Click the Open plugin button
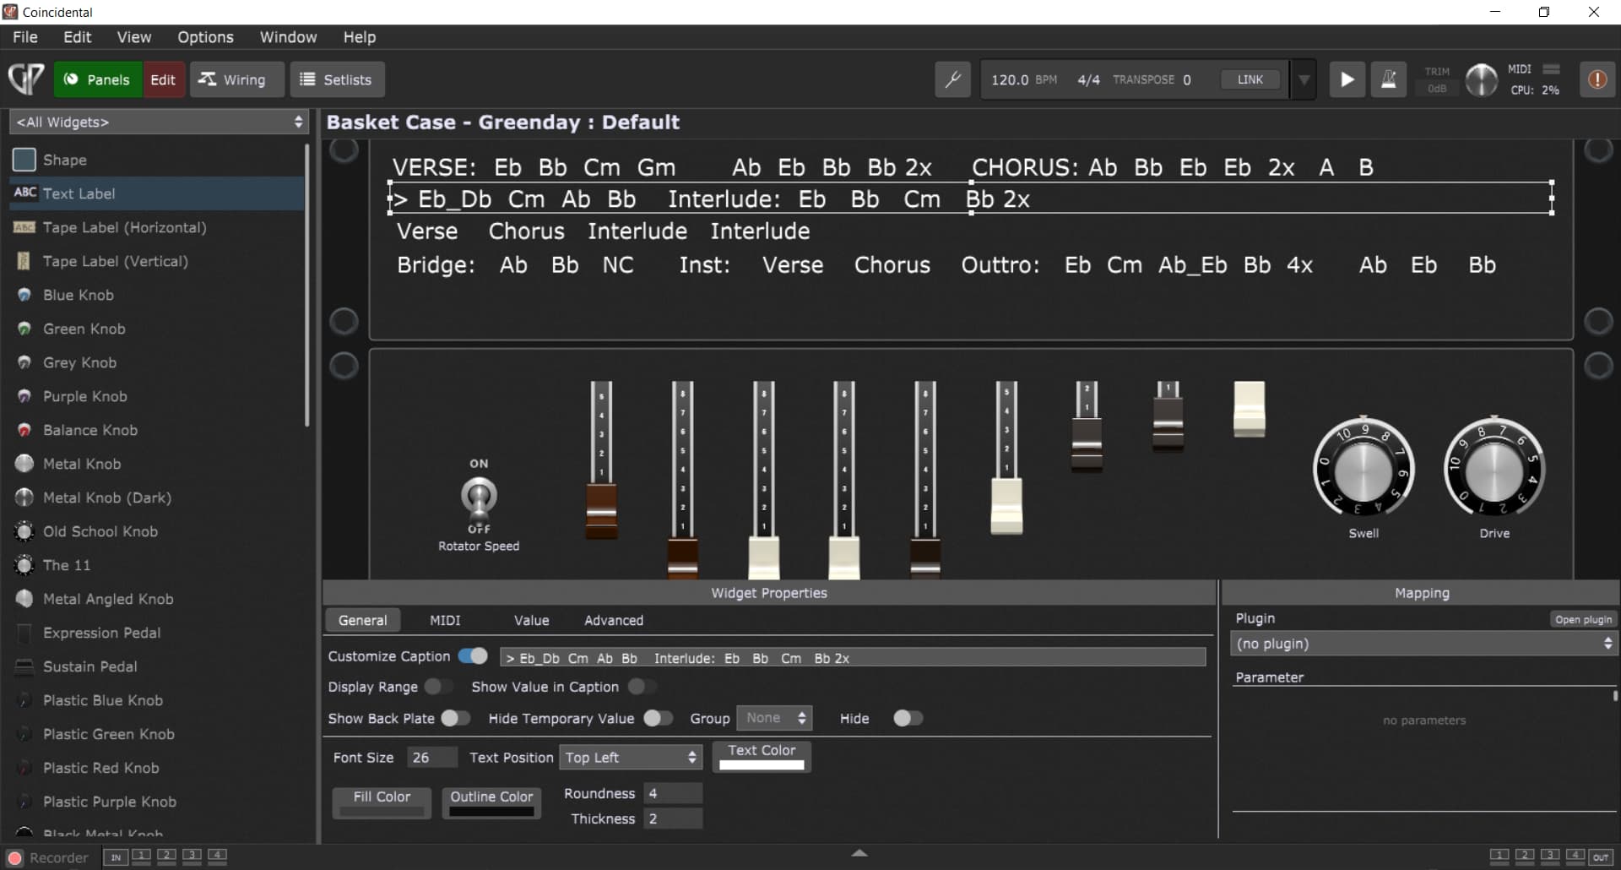 pyautogui.click(x=1583, y=618)
